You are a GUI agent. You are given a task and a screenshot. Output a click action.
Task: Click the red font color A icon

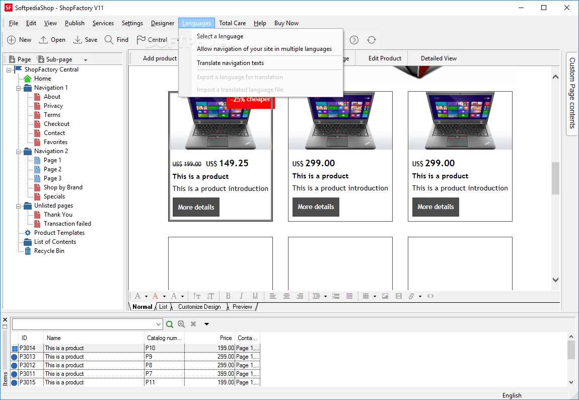tap(155, 296)
